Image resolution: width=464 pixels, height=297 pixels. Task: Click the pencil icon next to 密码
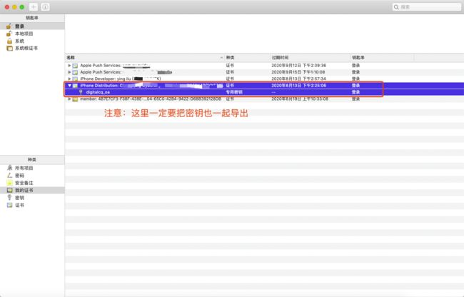9,175
